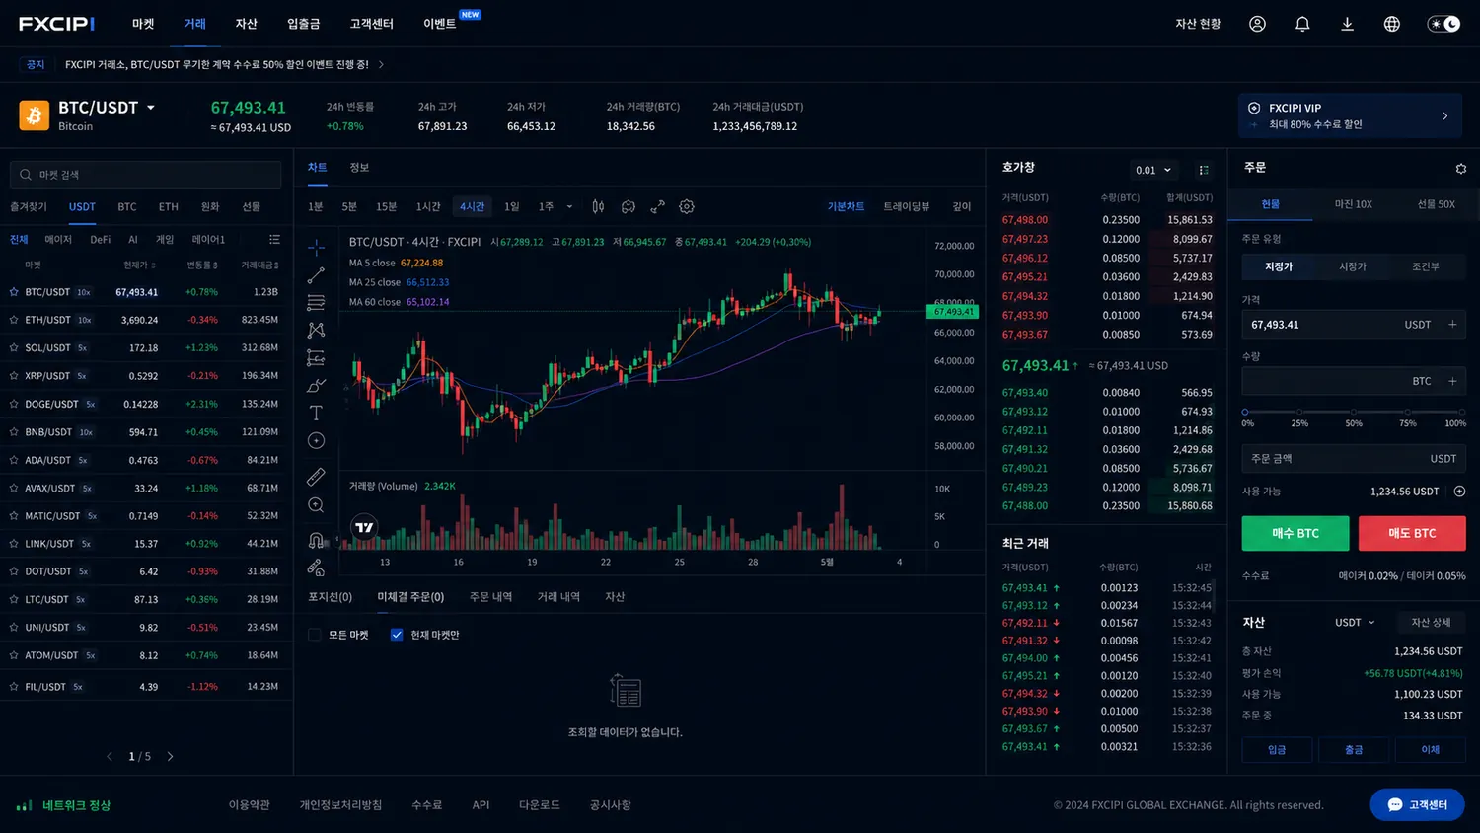The image size is (1480, 833).
Task: Star the DOGE/USDT pair
Action: (x=14, y=404)
